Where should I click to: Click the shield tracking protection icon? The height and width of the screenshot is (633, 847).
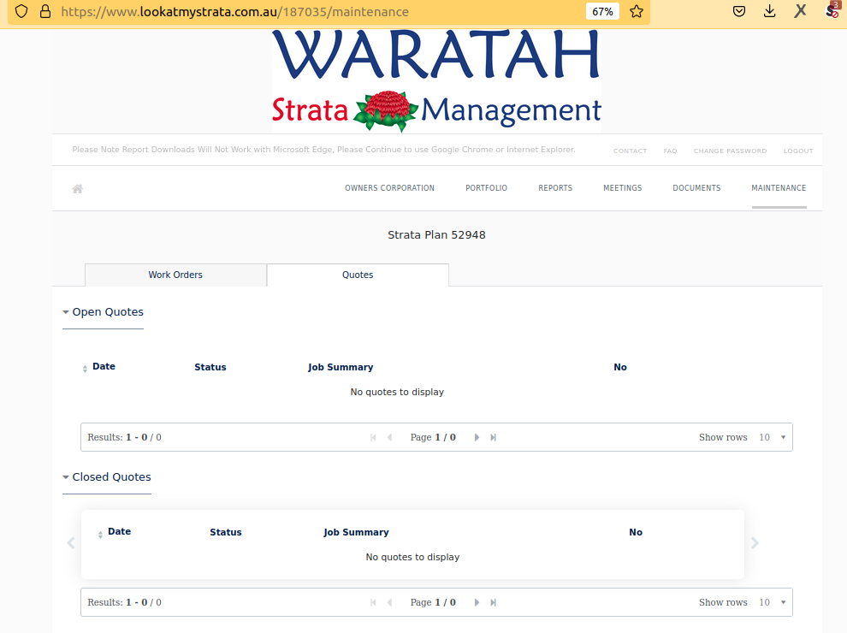[x=21, y=11]
